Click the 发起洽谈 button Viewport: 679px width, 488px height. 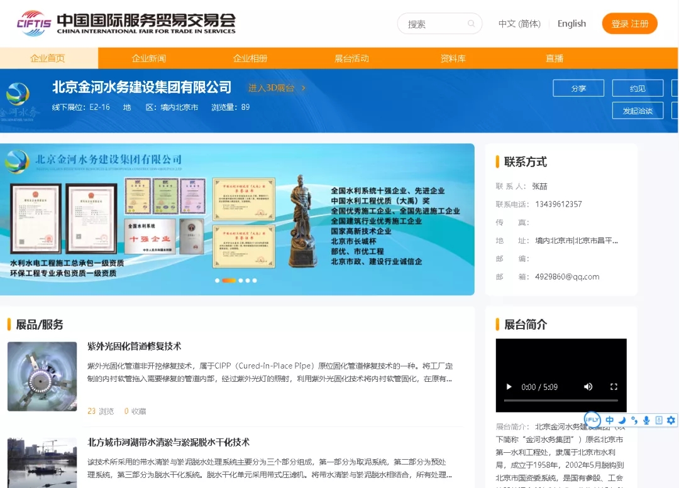(638, 111)
